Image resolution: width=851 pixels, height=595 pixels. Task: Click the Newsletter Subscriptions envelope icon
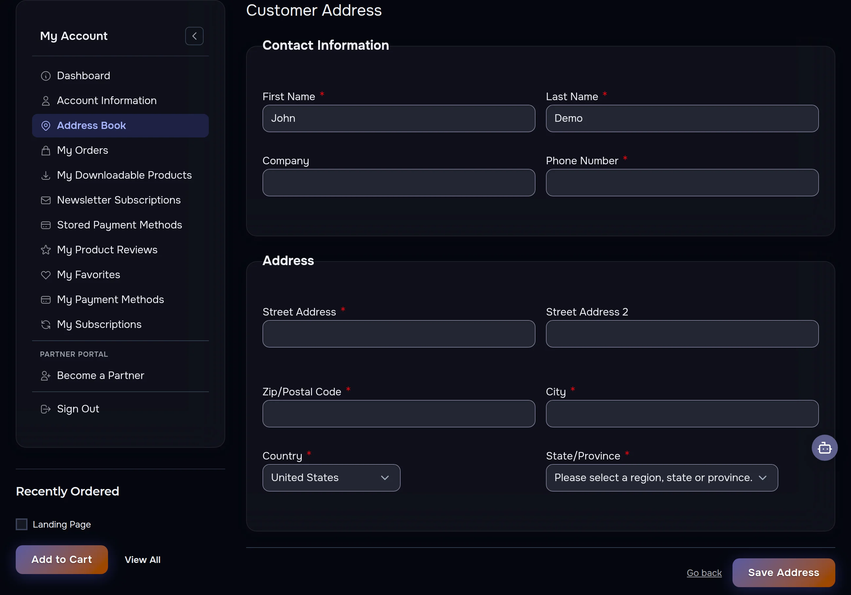tap(45, 200)
